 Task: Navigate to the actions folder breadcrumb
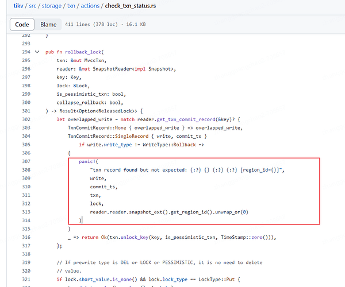(x=90, y=6)
